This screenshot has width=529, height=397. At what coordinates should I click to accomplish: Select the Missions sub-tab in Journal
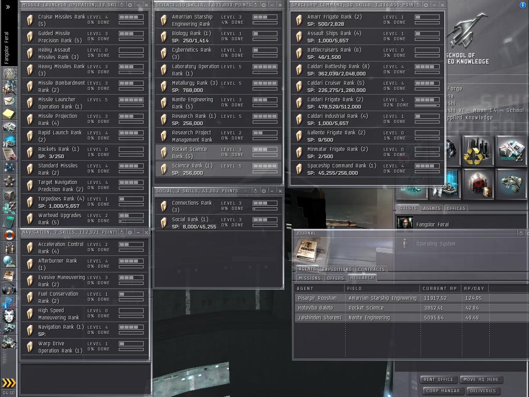tap(309, 278)
